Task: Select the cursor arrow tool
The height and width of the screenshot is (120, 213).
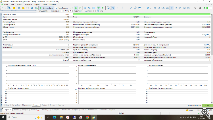Action: (x=113, y=8)
